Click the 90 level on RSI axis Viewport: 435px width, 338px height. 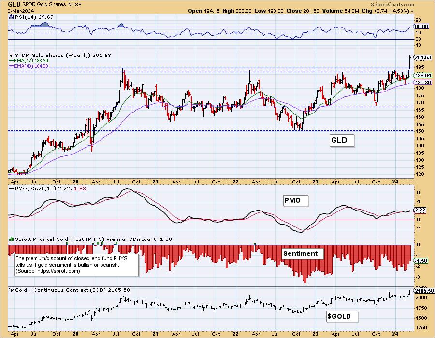418,20
